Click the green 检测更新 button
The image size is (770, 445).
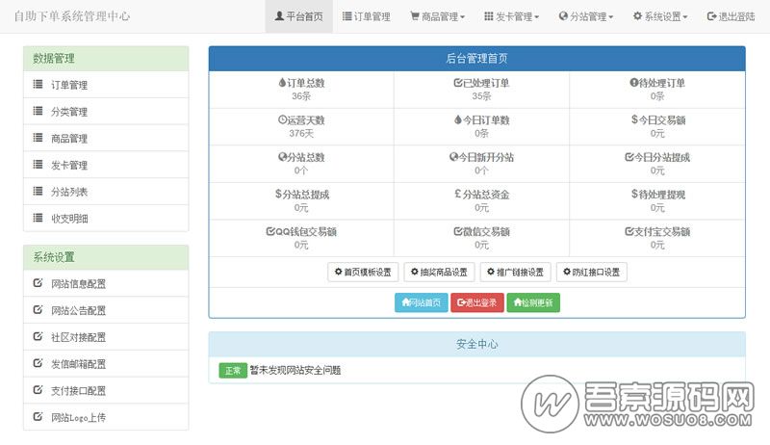pos(533,302)
